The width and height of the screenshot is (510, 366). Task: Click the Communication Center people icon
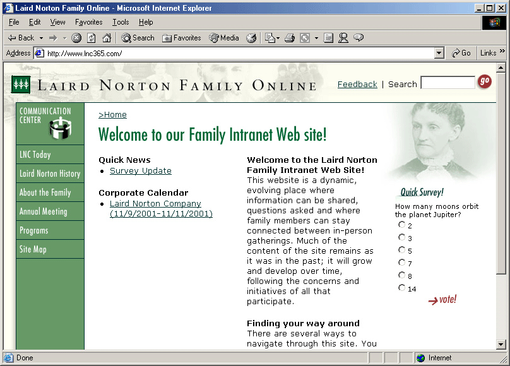tap(61, 127)
